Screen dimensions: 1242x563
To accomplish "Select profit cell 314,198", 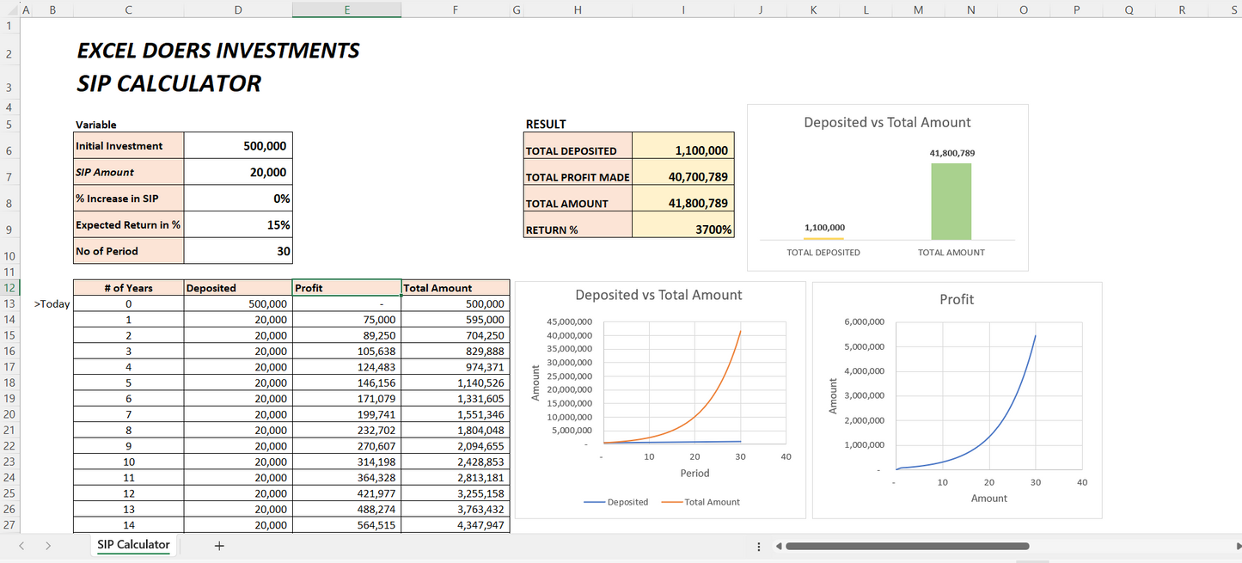I will [x=346, y=462].
